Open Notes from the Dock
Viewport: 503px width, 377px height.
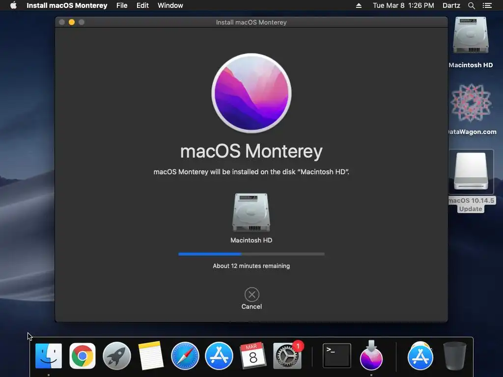tap(151, 356)
